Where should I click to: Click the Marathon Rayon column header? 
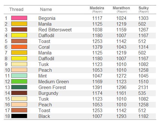(x=121, y=9)
